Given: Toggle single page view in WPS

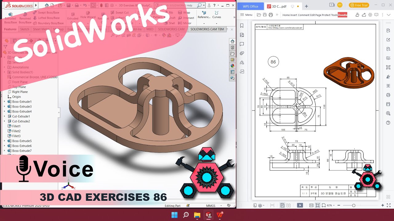Looking at the screenshot, I should [x=282, y=205].
